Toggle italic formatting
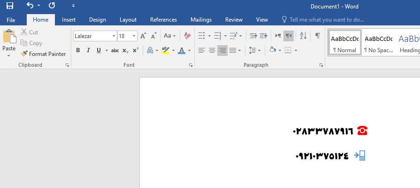This screenshot has height=188, width=420. 88,50
